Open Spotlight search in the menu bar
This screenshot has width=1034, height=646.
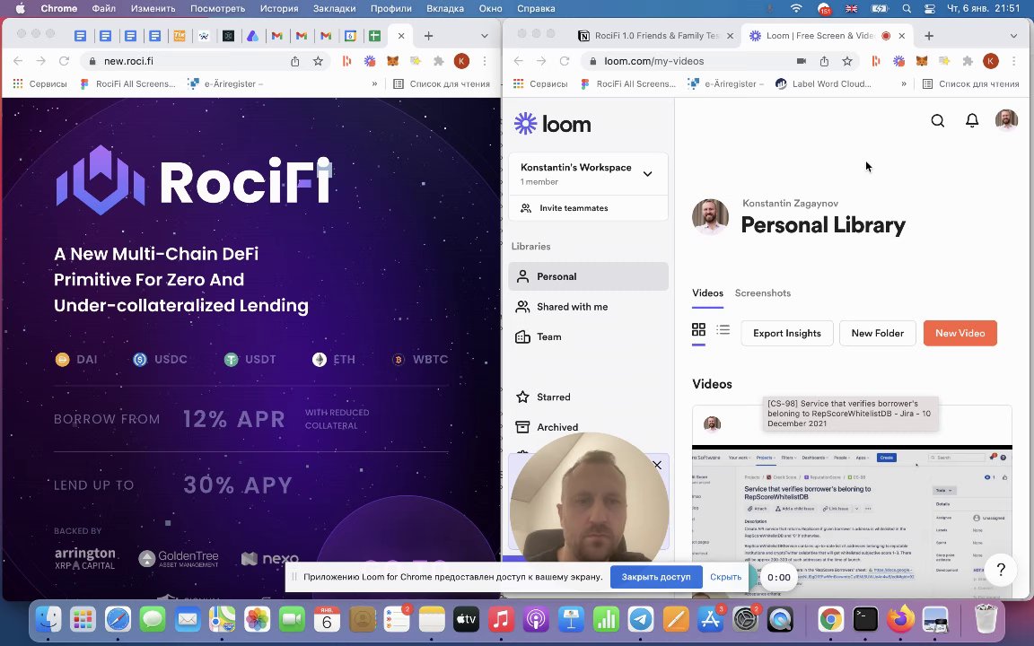[907, 9]
